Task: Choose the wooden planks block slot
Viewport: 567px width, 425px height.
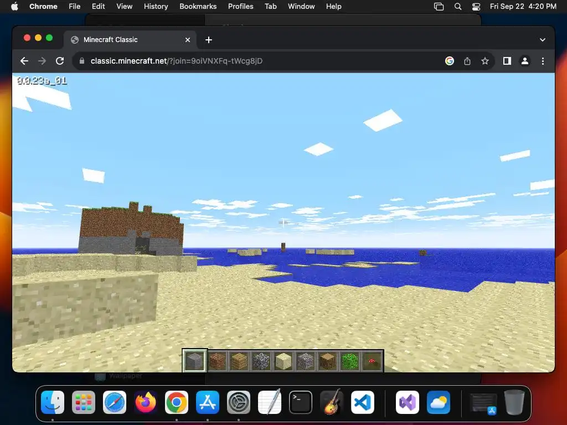Action: [239, 361]
